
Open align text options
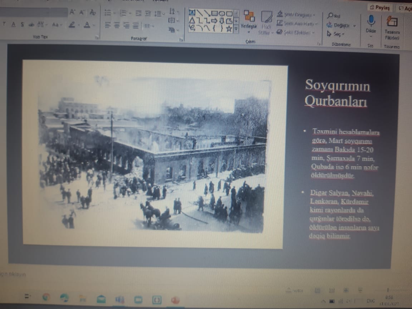173,20
